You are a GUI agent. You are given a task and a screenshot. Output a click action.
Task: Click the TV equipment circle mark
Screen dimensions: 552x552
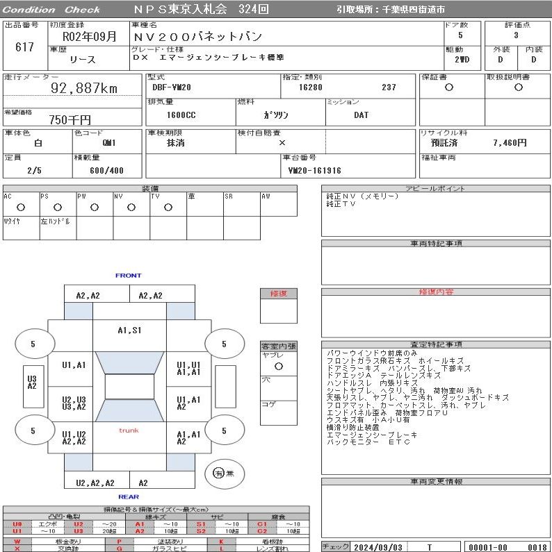168,208
